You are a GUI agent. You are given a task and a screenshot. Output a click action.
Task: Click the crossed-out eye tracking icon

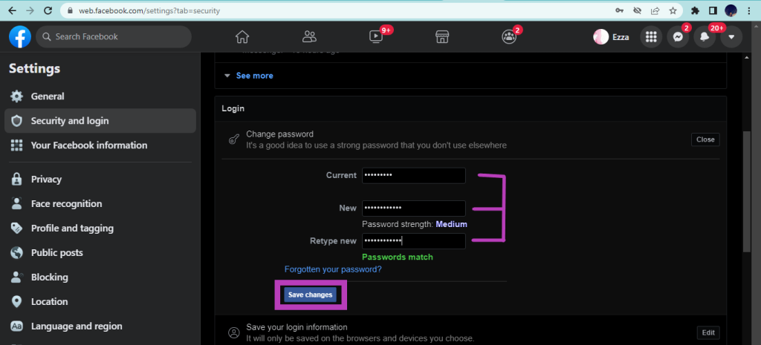click(x=637, y=10)
